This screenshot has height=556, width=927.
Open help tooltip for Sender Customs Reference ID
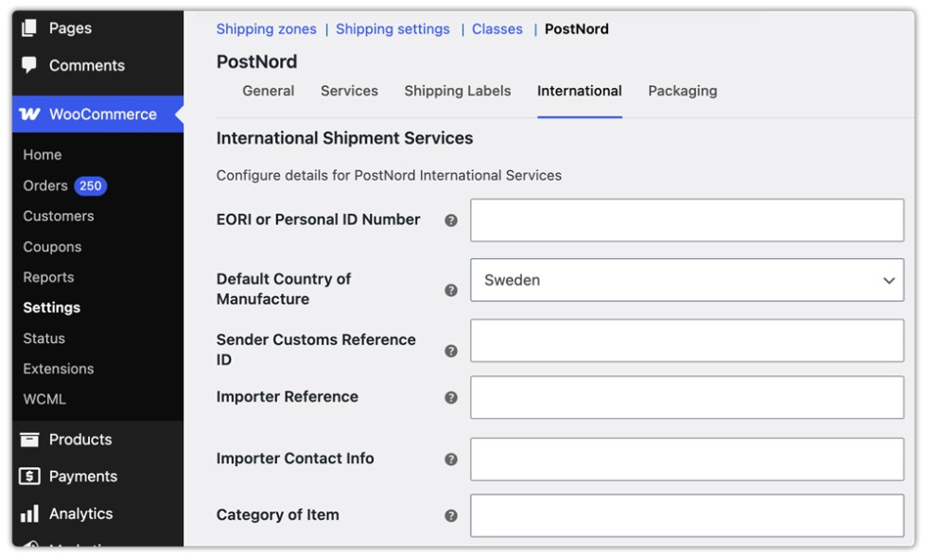pos(451,351)
